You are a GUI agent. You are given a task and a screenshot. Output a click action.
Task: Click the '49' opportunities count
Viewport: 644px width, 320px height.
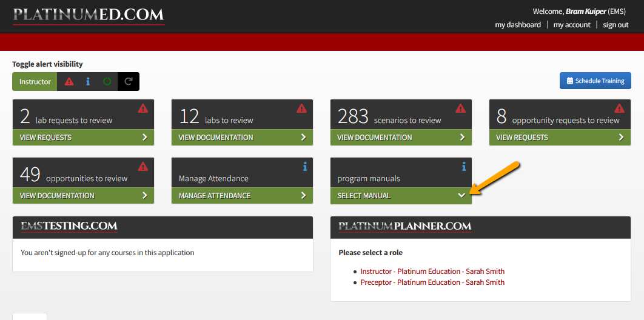(x=30, y=175)
